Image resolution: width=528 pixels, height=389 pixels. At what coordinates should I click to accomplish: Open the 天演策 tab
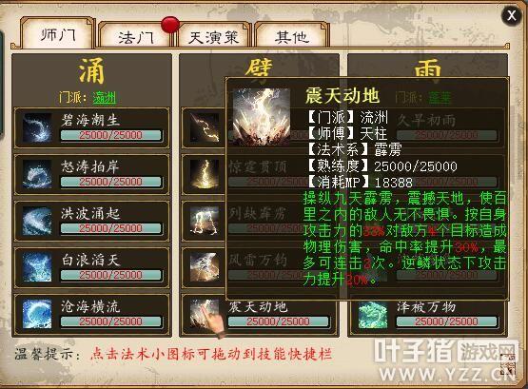(213, 36)
